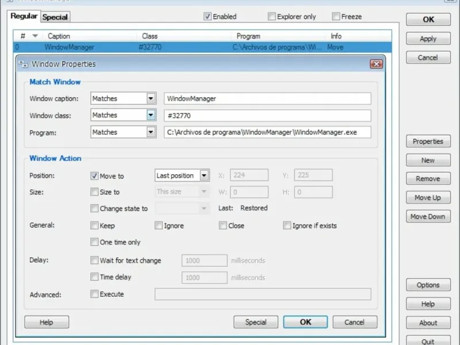Enable the Time delay checkbox
This screenshot has height=345, width=460.
pyautogui.click(x=94, y=277)
